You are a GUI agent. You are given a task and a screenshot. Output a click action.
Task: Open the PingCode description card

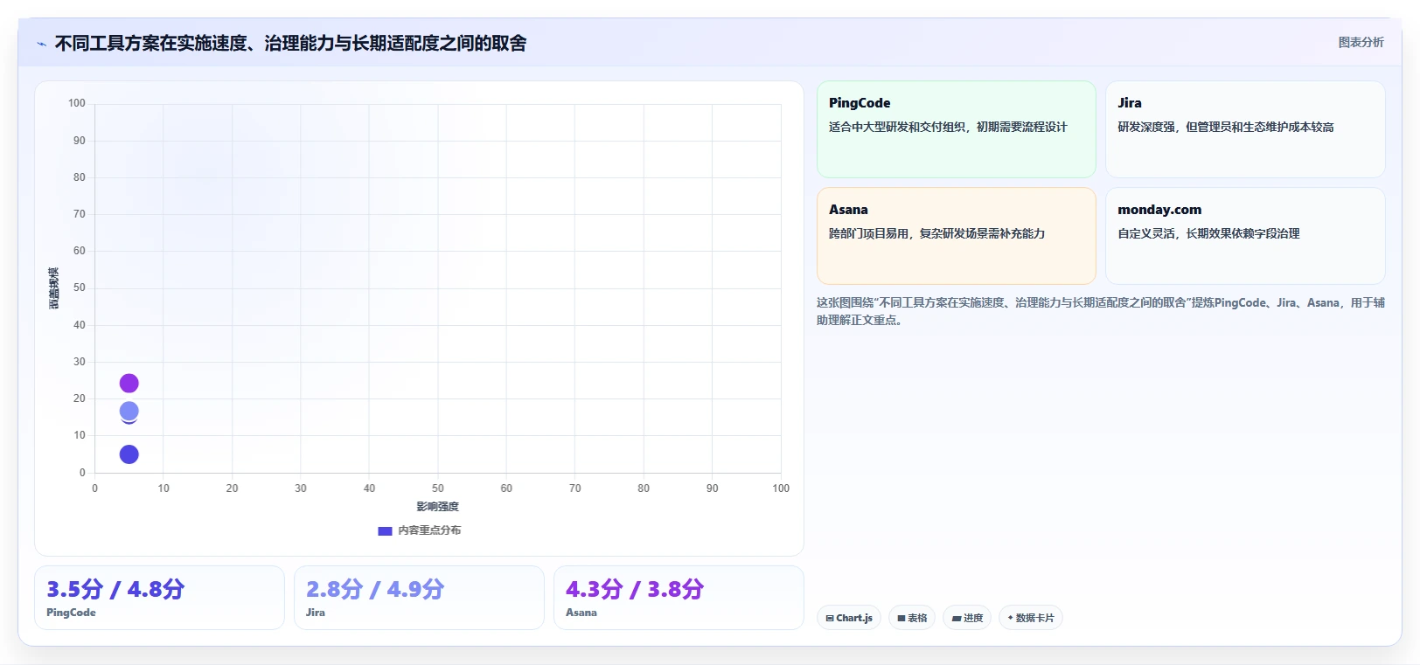point(956,129)
